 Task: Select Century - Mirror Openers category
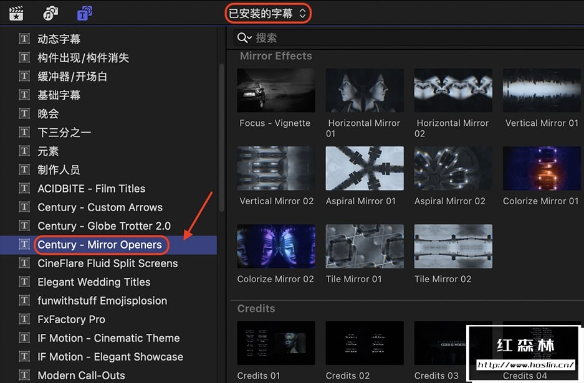pyautogui.click(x=108, y=245)
